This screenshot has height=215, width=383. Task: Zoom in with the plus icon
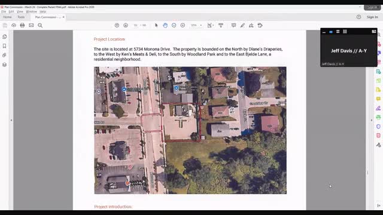(183, 25)
